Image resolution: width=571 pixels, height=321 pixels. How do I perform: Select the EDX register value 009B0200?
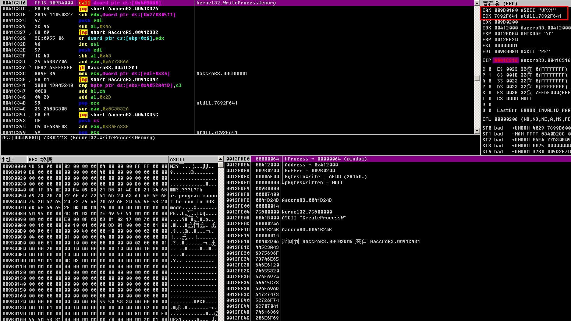[506, 22]
